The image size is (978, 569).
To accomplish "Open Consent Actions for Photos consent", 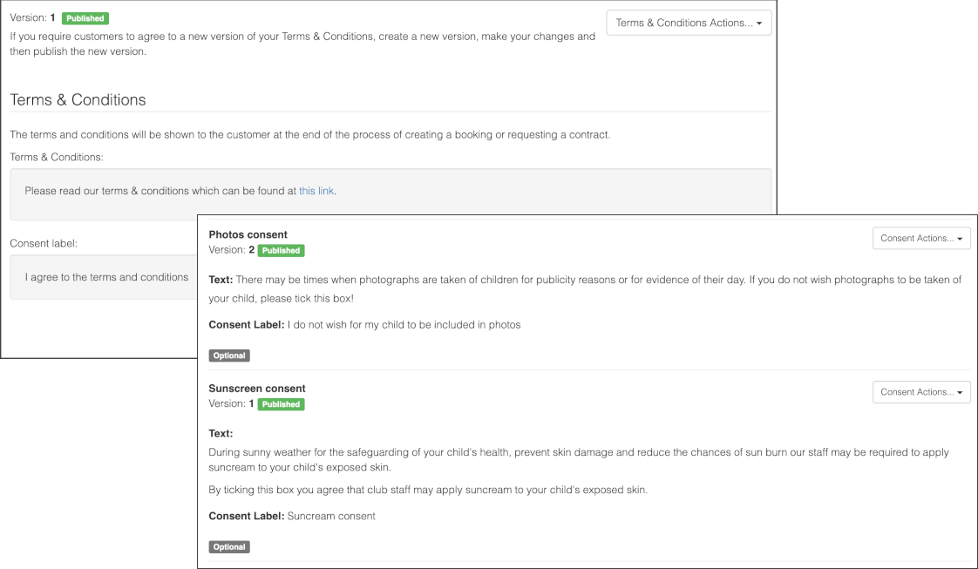I will click(x=920, y=238).
